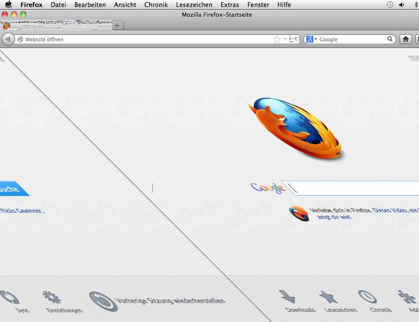Open the Lesezeichen menu in menu bar
The height and width of the screenshot is (322, 419).
click(x=194, y=5)
